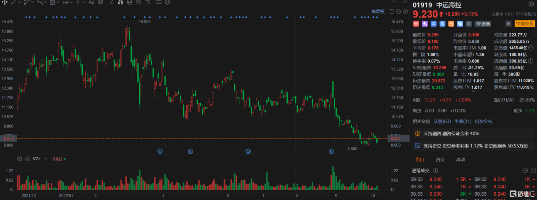Expand the VOL indicator dropdown
Viewport: 537px width, 200px height.
point(46,159)
